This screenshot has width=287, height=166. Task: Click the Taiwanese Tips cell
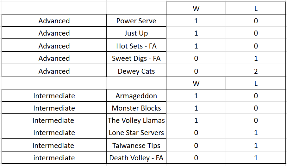coord(136,146)
